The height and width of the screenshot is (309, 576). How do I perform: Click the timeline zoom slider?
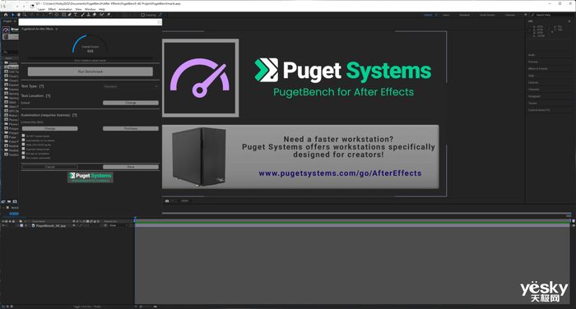tap(146, 307)
